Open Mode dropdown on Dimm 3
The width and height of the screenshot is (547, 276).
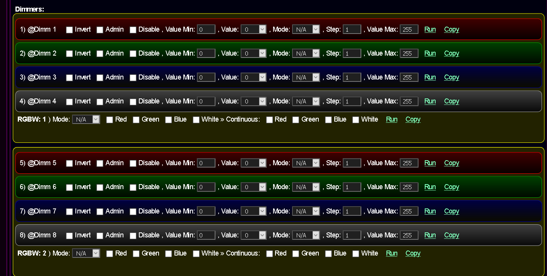[x=306, y=77]
